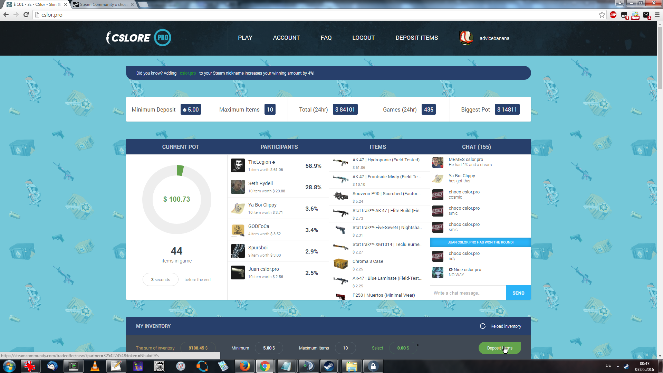The image size is (663, 373).
Task: Open Firefox from the taskbar
Action: [x=244, y=366]
